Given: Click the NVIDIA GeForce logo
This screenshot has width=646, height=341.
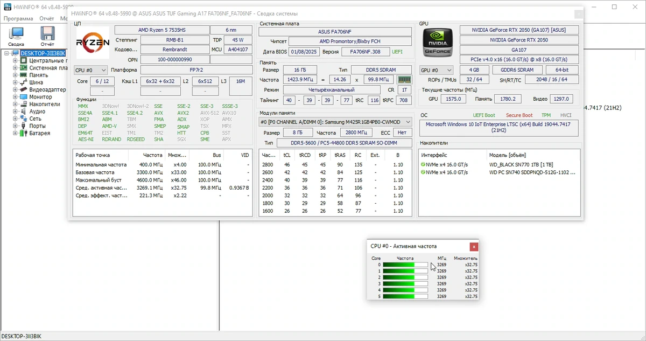Looking at the screenshot, I should click(438, 43).
